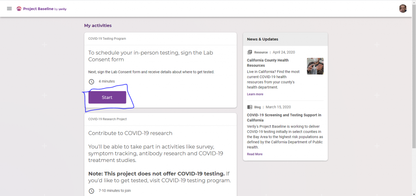Screen dimensions: 416x196
Task: Click the clock icon beside 7-10 minutes
Action: point(91,191)
